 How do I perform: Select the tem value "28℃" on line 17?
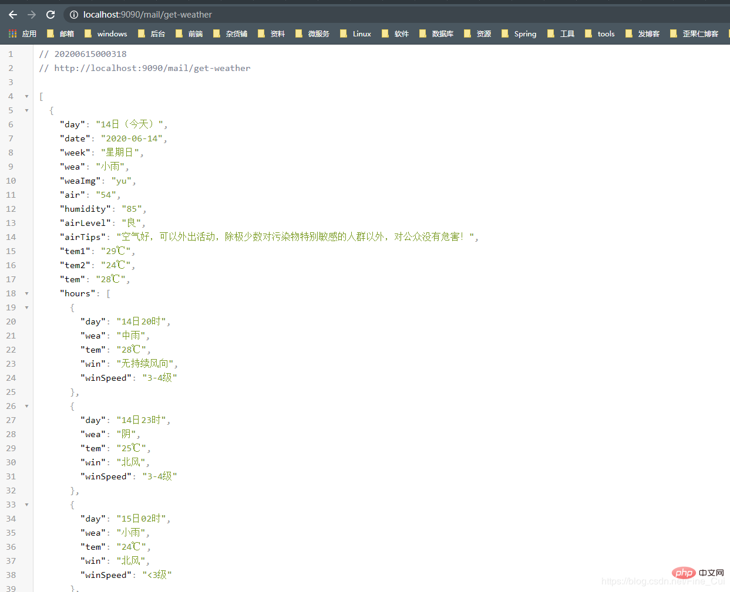[110, 279]
